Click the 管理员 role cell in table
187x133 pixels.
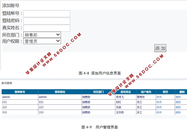click(146, 97)
